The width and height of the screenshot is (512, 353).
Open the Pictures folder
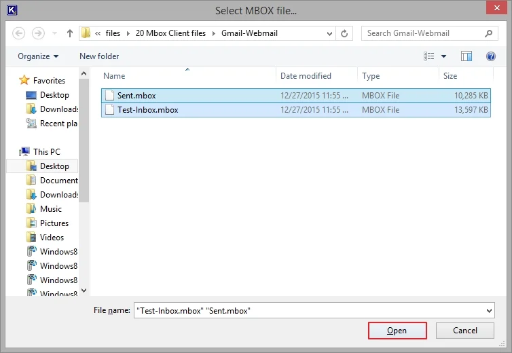point(54,223)
